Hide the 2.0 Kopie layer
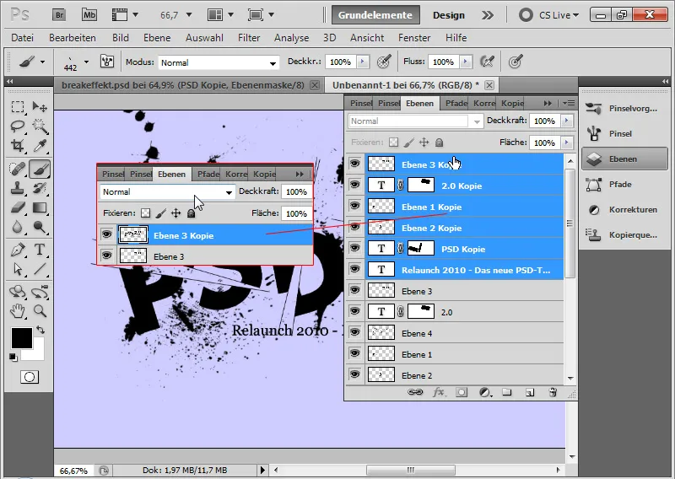Screen dimensions: 675x479 [354, 185]
